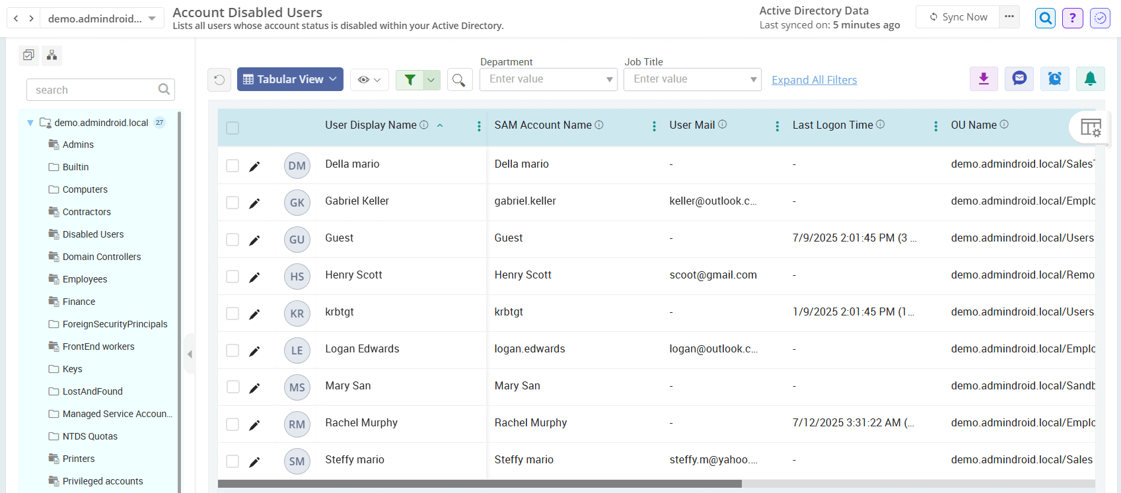Click the scoot@gmail.com mail cell
1121x493 pixels.
[x=713, y=275]
